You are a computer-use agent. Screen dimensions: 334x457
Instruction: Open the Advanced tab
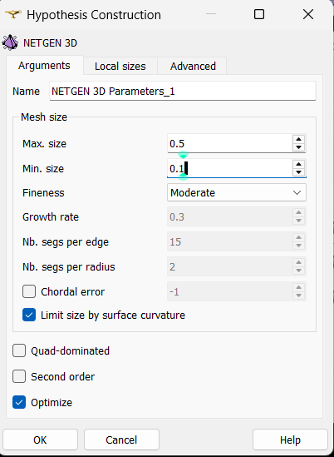click(193, 66)
